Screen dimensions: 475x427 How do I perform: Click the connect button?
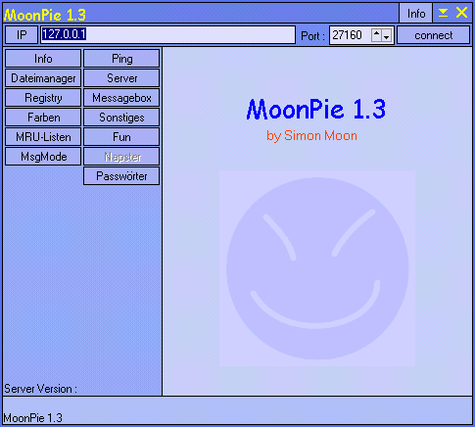(433, 35)
